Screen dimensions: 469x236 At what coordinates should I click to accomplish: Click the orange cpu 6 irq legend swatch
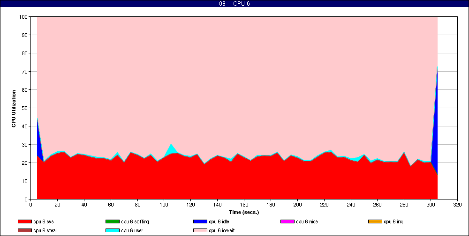[x=375, y=221]
